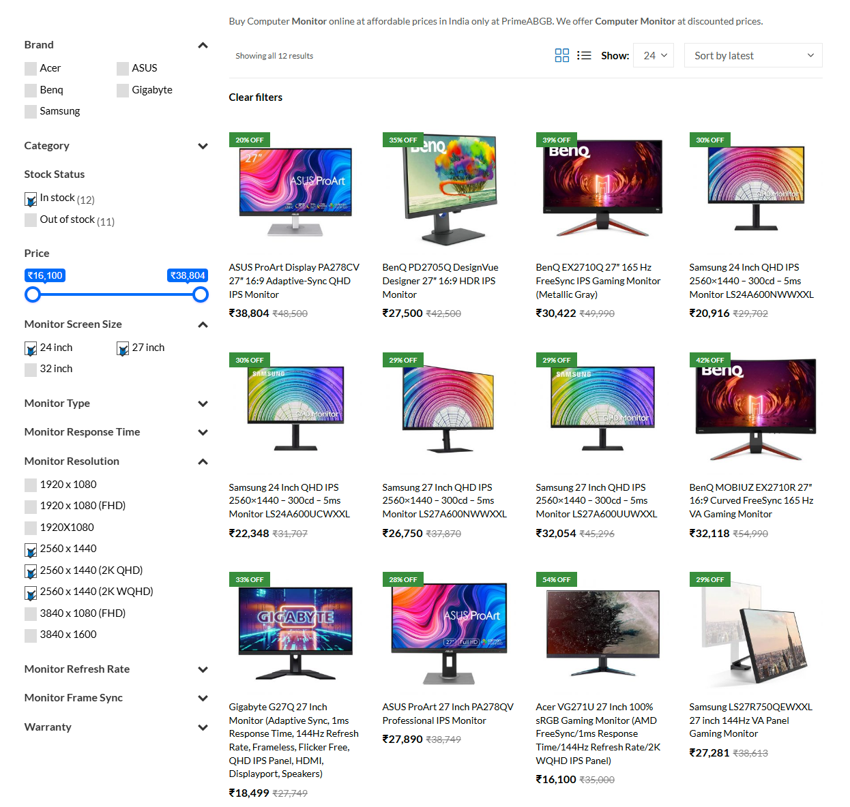Image resolution: width=850 pixels, height=807 pixels.
Task: Tick the ASUS brand checkbox
Action: (123, 69)
